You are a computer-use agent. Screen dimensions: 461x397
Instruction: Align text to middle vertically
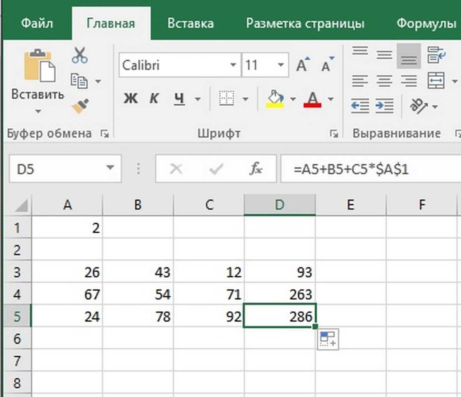click(x=384, y=56)
